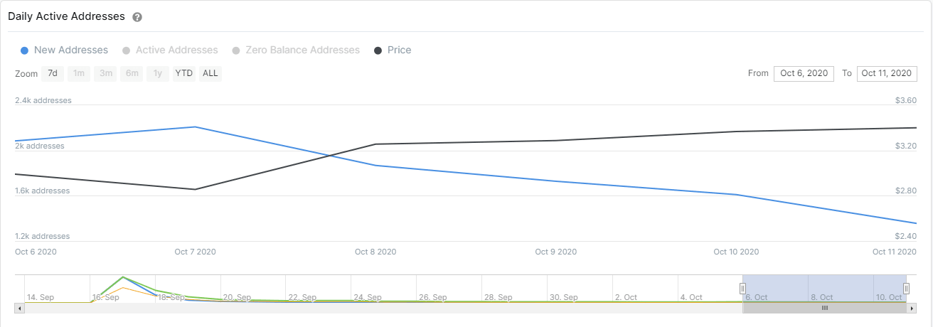The image size is (933, 327).
Task: Click the navigator left range handle
Action: [x=742, y=289]
